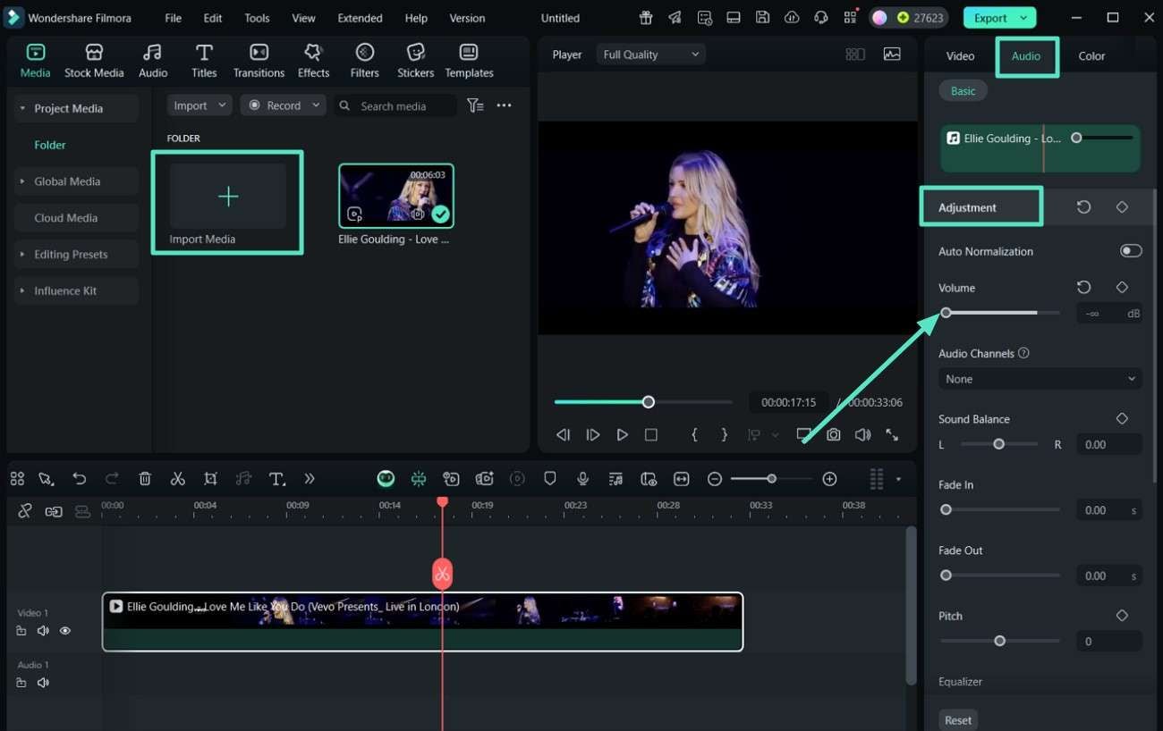Image resolution: width=1163 pixels, height=731 pixels.
Task: Open the Record dropdown
Action: click(284, 105)
